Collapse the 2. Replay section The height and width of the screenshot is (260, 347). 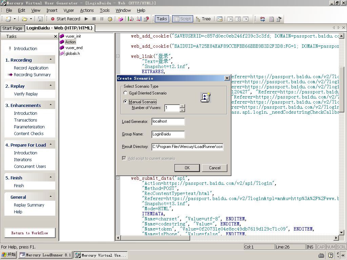click(x=51, y=86)
